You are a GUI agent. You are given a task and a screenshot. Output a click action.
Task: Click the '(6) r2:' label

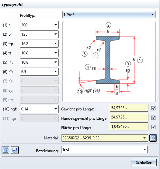8,72
